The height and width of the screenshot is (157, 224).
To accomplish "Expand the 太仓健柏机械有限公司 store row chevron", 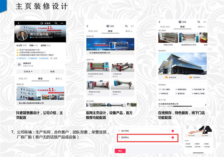I will click(x=205, y=105).
